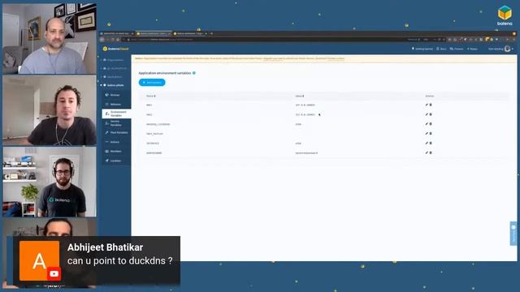Viewport: 520px width, 292px height.
Task: Click the browser back arrow button
Action: pos(102,40)
